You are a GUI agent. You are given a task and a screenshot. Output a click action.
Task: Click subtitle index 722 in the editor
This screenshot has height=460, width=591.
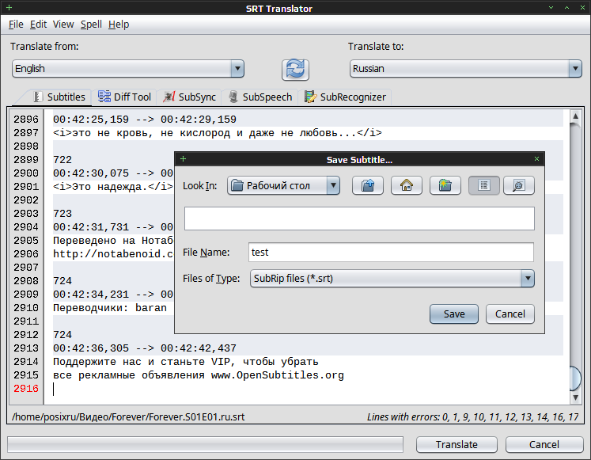pos(63,159)
